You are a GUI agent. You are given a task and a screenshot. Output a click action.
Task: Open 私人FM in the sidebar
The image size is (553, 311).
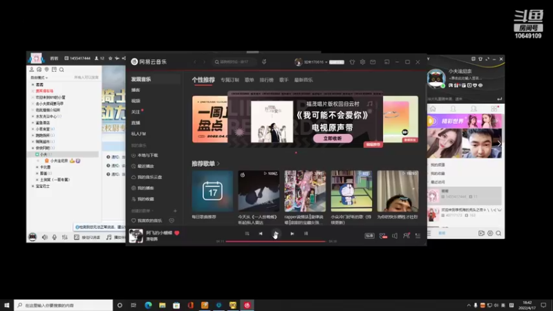pyautogui.click(x=139, y=133)
